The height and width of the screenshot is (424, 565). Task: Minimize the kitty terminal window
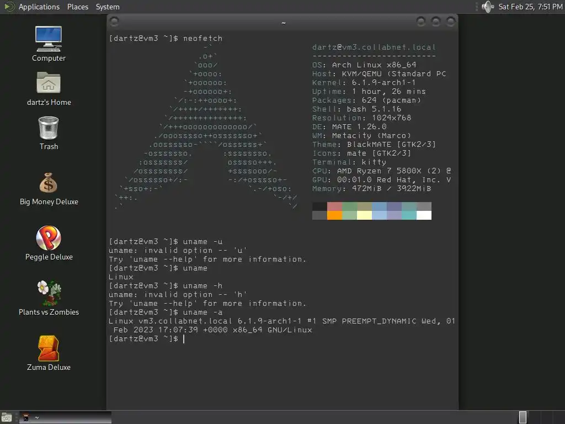pos(421,22)
